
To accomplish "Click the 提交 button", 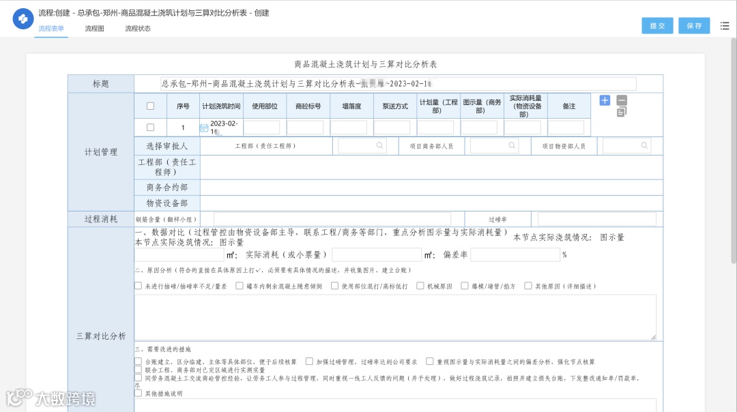I will (x=657, y=26).
